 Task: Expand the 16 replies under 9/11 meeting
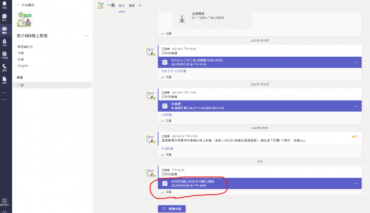[173, 71]
